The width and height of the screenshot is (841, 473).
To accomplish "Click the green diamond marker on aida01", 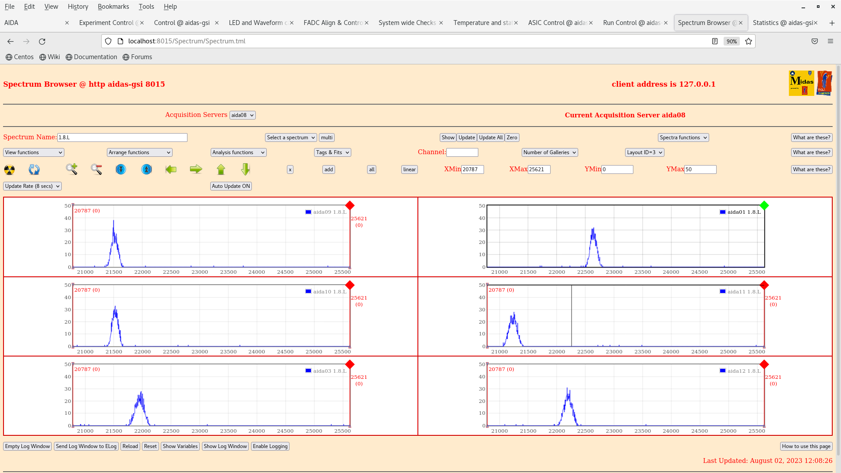I will [764, 205].
